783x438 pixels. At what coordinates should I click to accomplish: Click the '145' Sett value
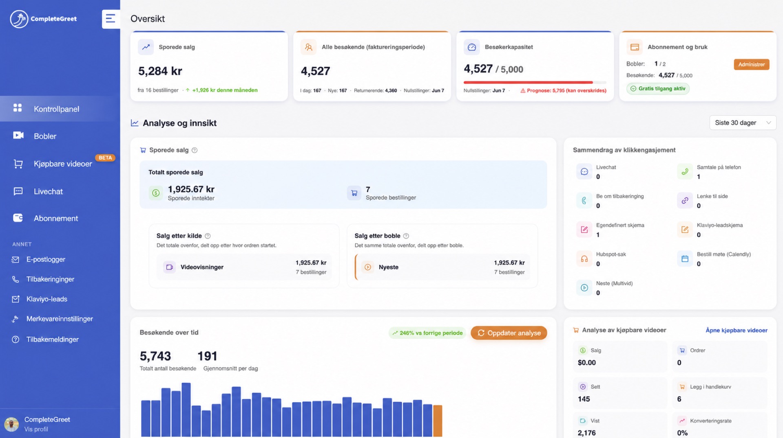pyautogui.click(x=584, y=399)
